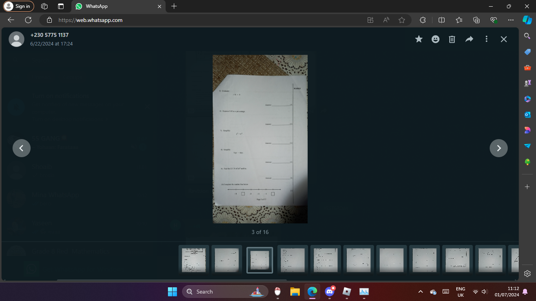This screenshot has height=301, width=536.
Task: Star this WhatsApp photo message
Action: click(419, 39)
